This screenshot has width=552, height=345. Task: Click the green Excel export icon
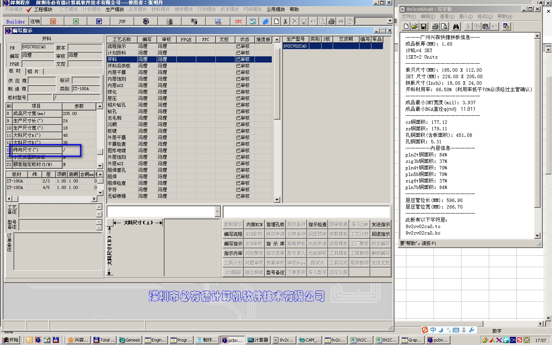coord(76,21)
